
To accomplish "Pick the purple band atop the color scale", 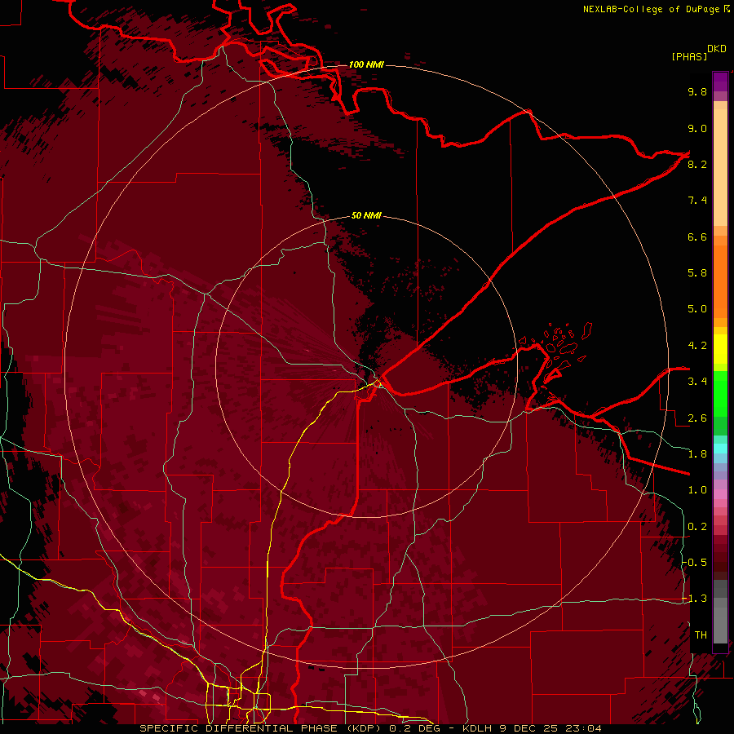I will (720, 82).
